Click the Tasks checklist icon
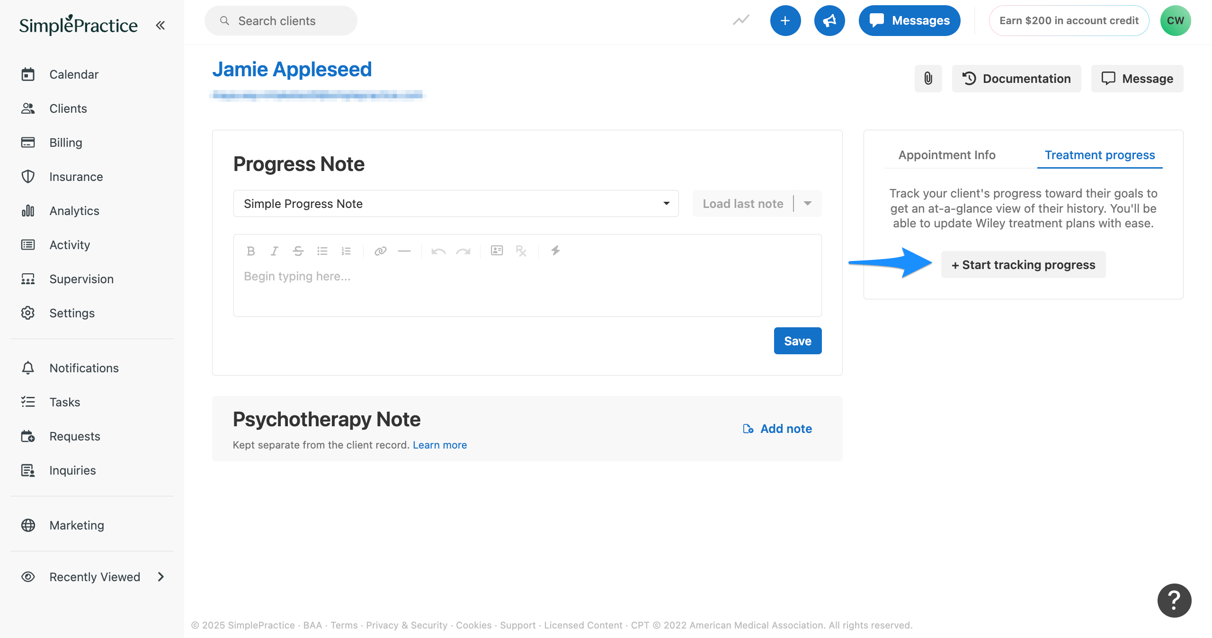1212x638 pixels. [x=28, y=402]
